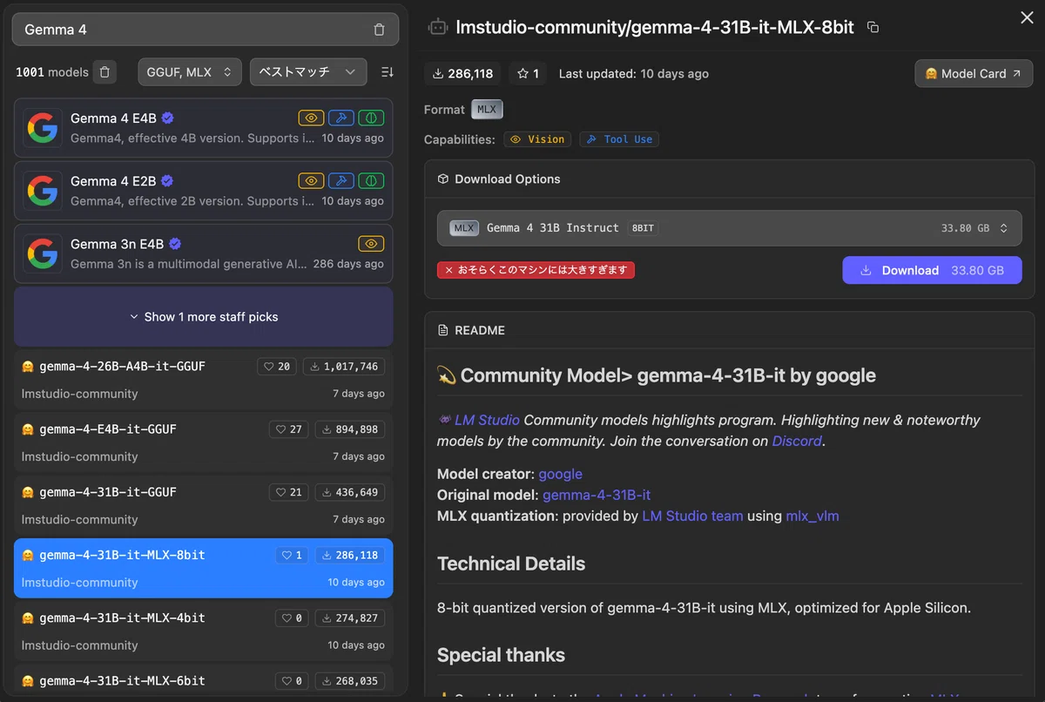This screenshot has height=702, width=1045.
Task: Click the vision eye badge on Gemma 3n E4B
Action: click(371, 244)
